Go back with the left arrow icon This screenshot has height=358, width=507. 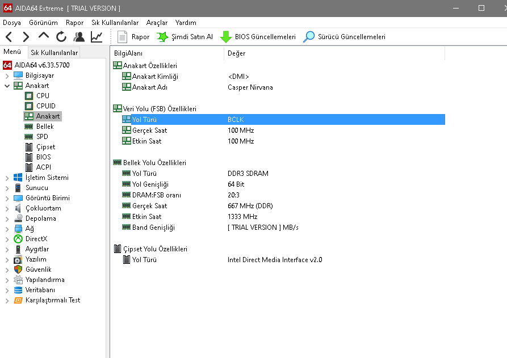[9, 37]
